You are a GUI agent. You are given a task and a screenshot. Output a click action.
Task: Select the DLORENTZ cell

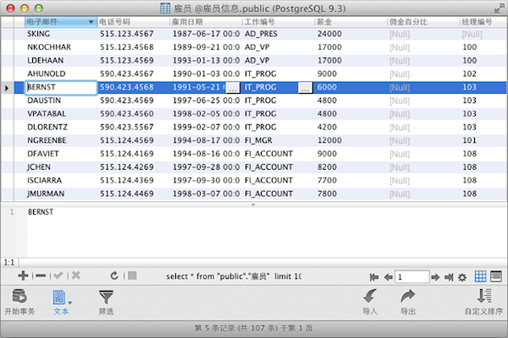point(61,127)
